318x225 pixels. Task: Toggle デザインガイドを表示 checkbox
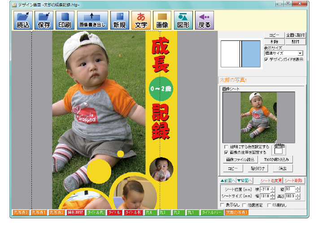click(266, 59)
